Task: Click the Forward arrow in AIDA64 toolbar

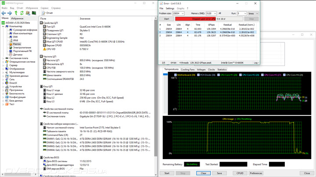Action: point(10,13)
